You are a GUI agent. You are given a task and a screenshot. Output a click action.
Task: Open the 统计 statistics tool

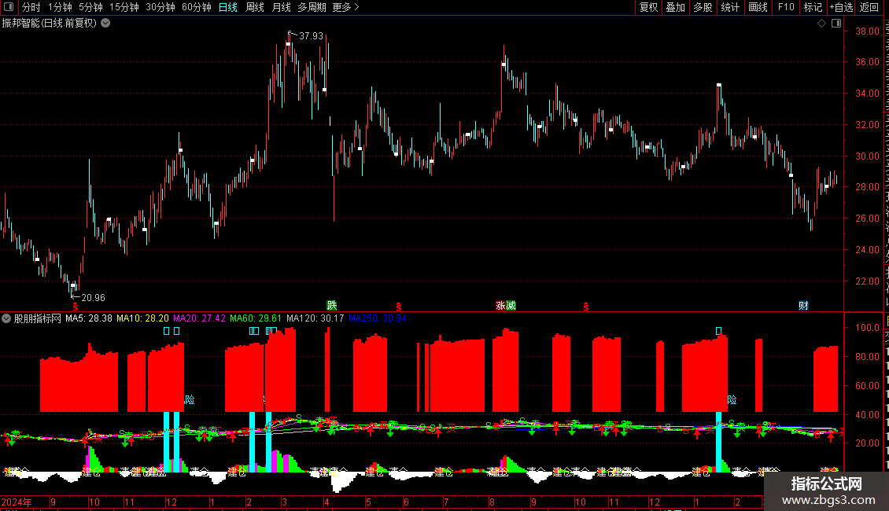(x=730, y=7)
